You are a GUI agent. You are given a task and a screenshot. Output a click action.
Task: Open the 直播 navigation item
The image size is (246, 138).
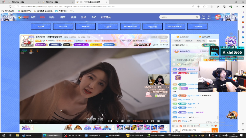[x=42, y=17]
